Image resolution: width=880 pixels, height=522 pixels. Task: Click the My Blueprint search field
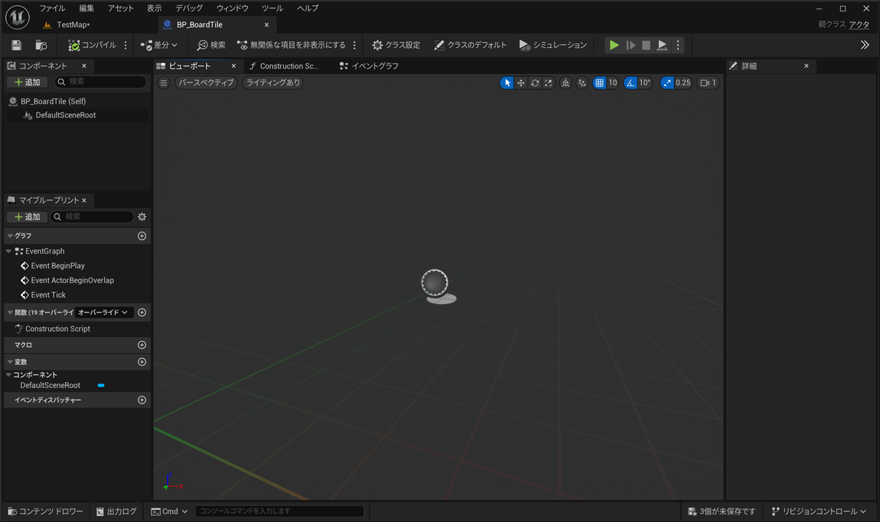(93, 217)
